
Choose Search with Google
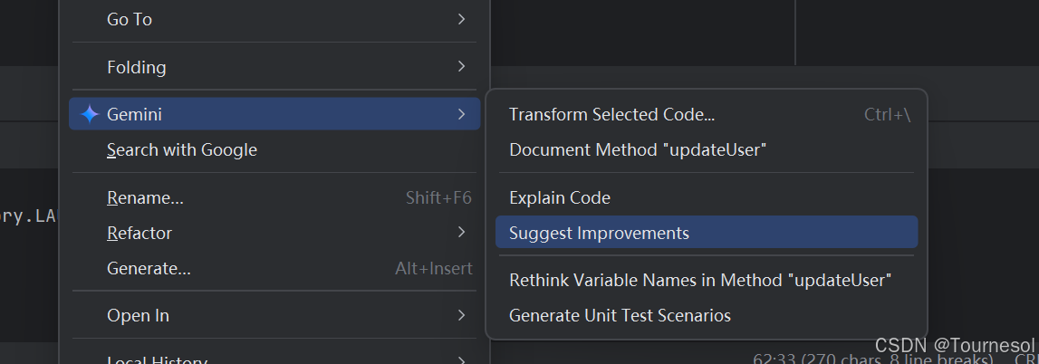tap(181, 149)
